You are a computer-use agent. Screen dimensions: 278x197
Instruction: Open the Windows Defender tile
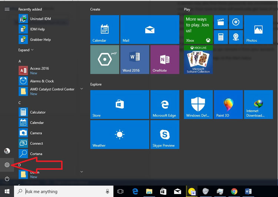[x=198, y=105]
